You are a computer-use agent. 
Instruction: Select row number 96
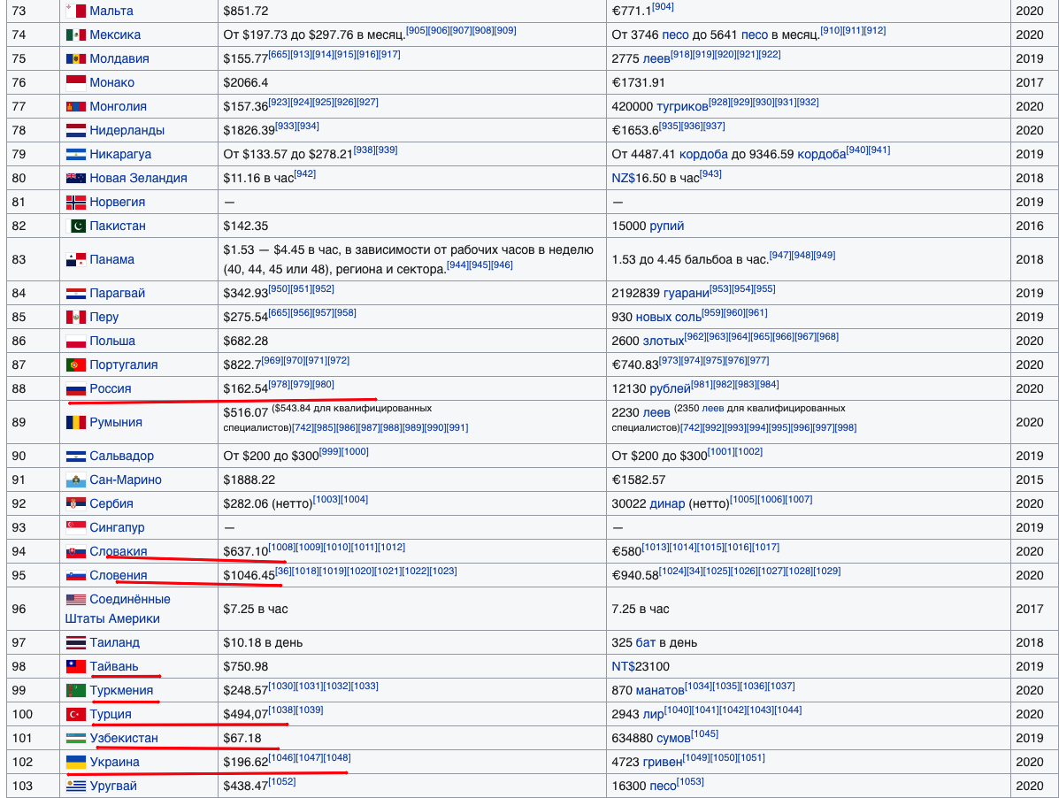[x=19, y=609]
